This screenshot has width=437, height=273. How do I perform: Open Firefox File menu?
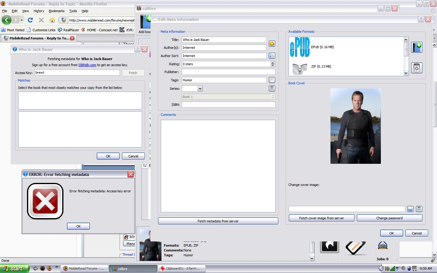tap(5, 11)
